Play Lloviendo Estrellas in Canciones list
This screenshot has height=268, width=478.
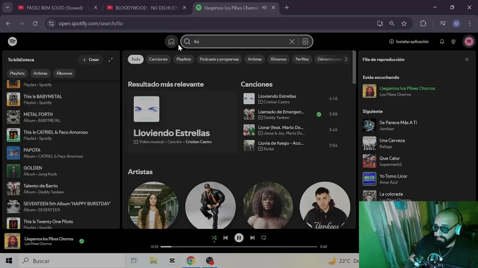pos(291,99)
